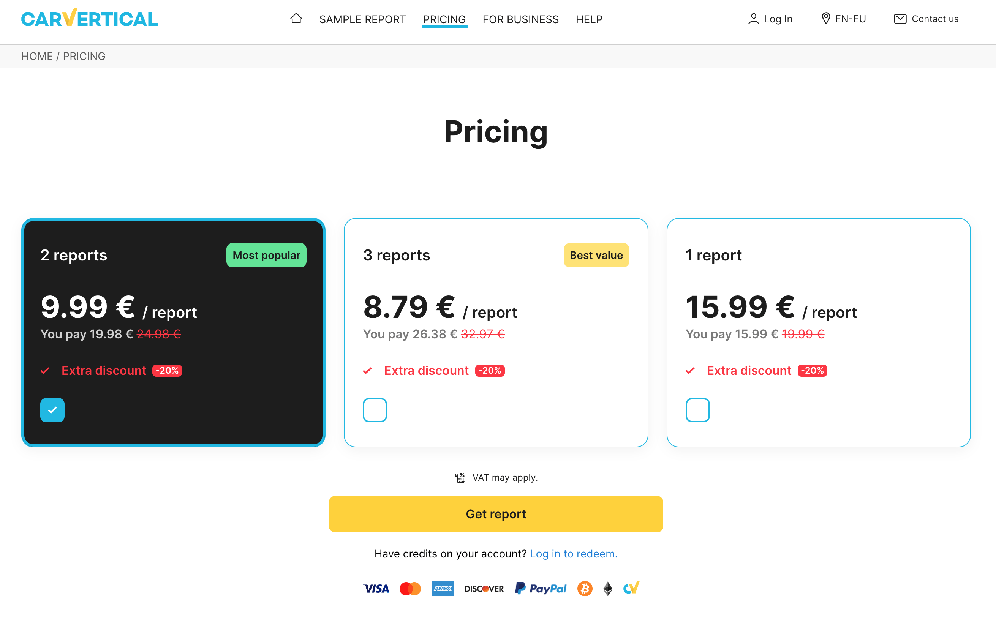
Task: Open the Help menu item
Action: [x=589, y=19]
